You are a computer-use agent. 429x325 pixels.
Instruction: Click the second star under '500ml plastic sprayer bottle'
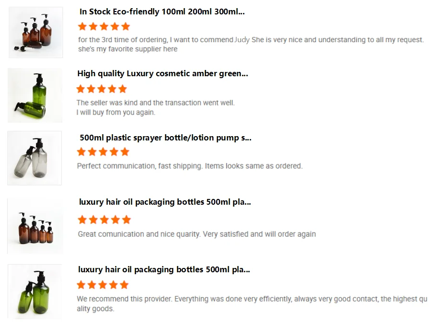[x=92, y=152]
